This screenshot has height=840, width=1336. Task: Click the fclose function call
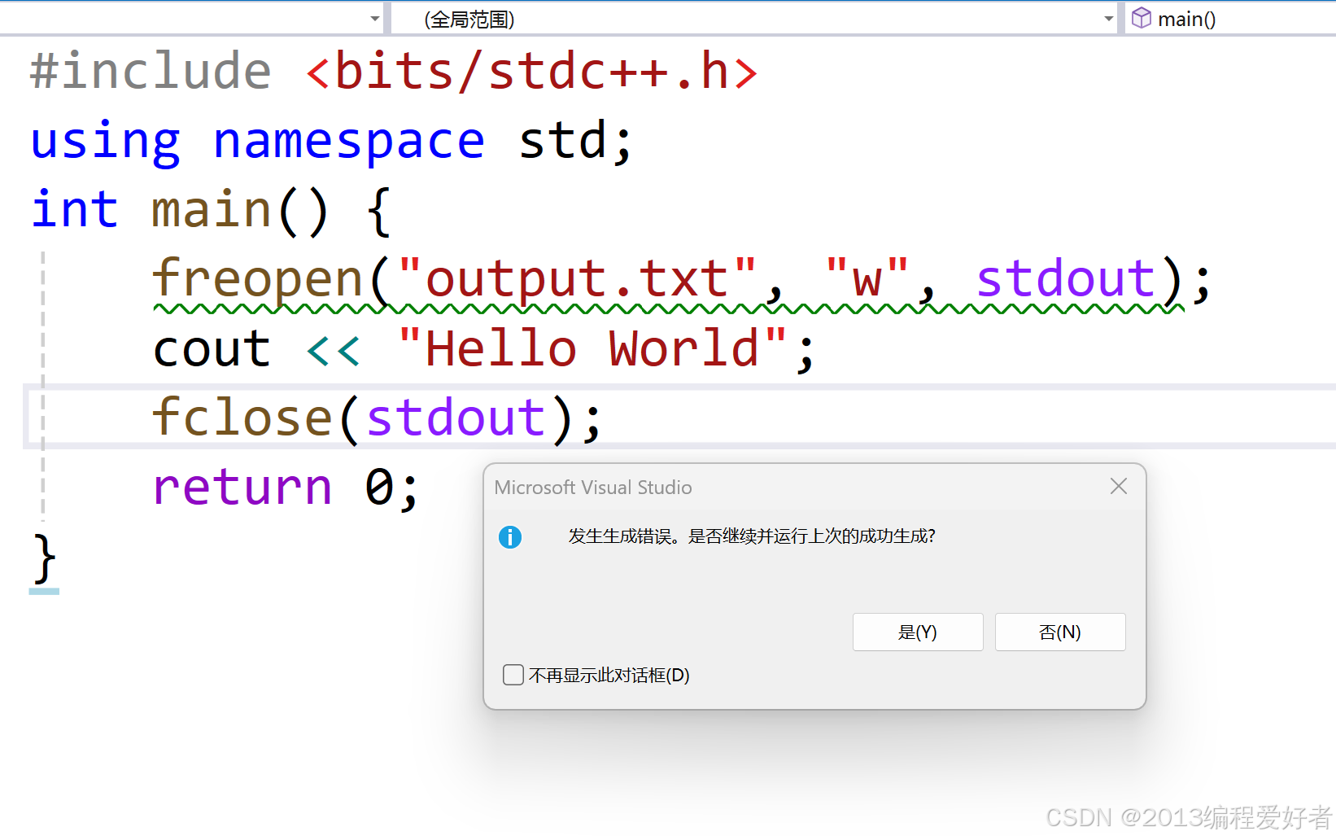pyautogui.click(x=242, y=418)
